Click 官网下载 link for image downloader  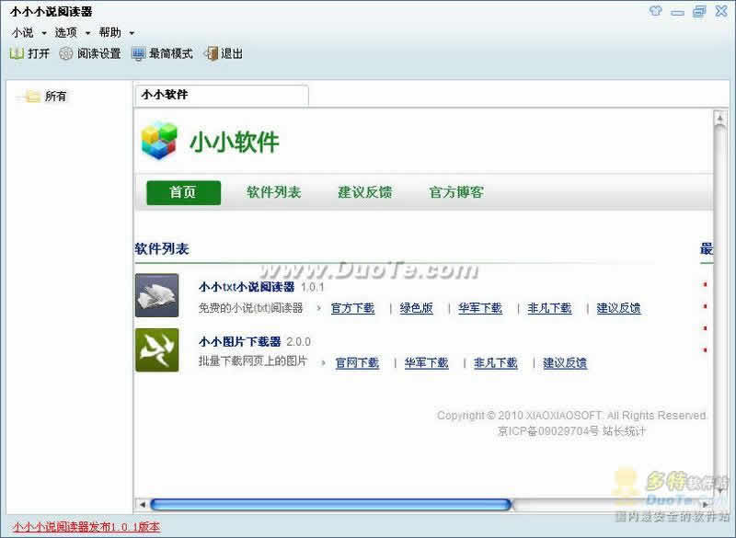357,363
